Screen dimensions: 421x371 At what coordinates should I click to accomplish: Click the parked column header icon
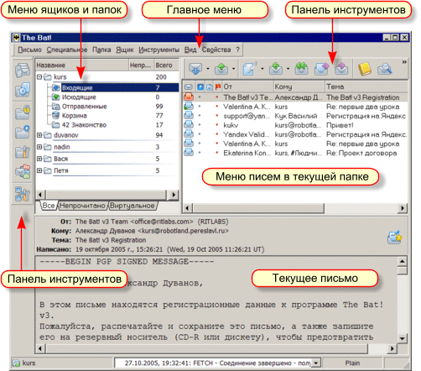(200, 86)
